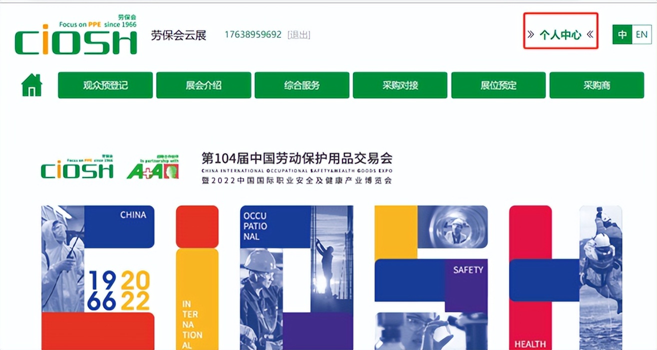The image size is (657, 350).
Task: Click the OCCUPATIONAL tile in banner
Action: click(x=275, y=226)
